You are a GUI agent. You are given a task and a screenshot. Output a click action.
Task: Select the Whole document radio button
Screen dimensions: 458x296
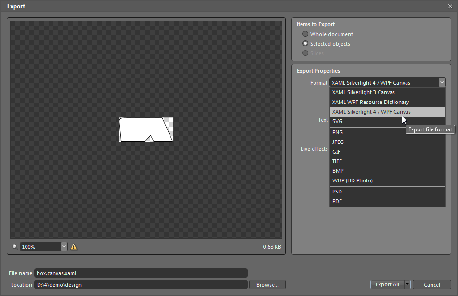305,34
